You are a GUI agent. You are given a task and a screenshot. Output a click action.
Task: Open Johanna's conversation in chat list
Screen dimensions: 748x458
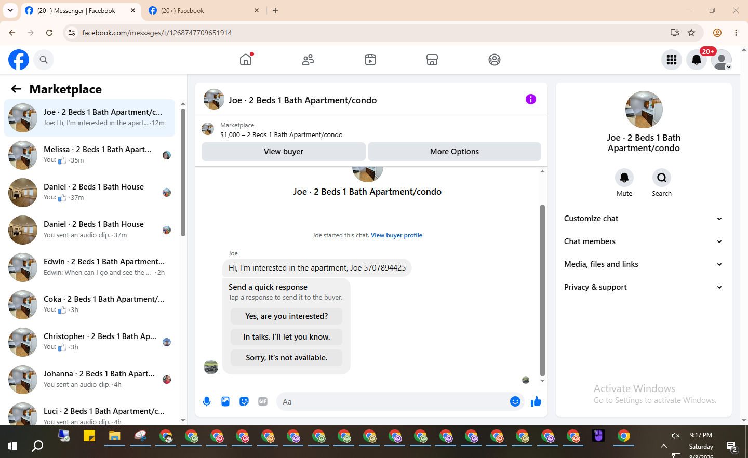pos(89,380)
